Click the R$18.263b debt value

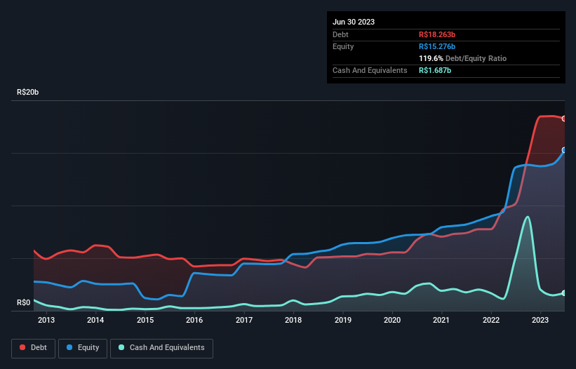point(437,34)
